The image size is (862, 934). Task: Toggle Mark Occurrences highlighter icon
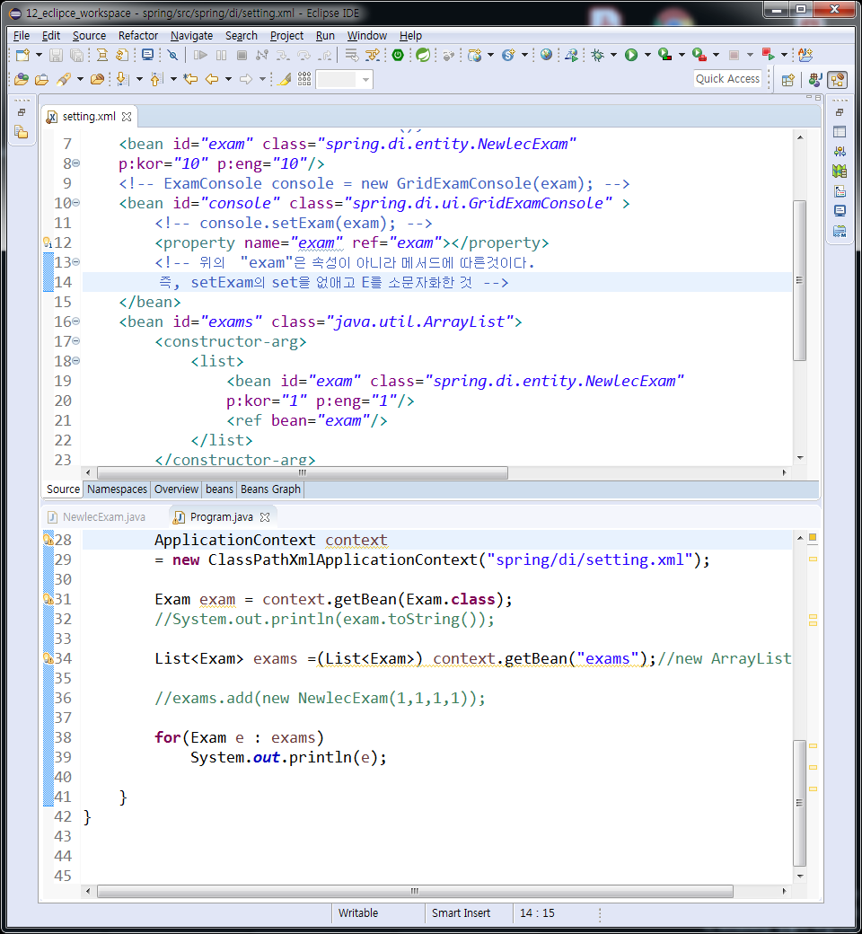(x=284, y=79)
